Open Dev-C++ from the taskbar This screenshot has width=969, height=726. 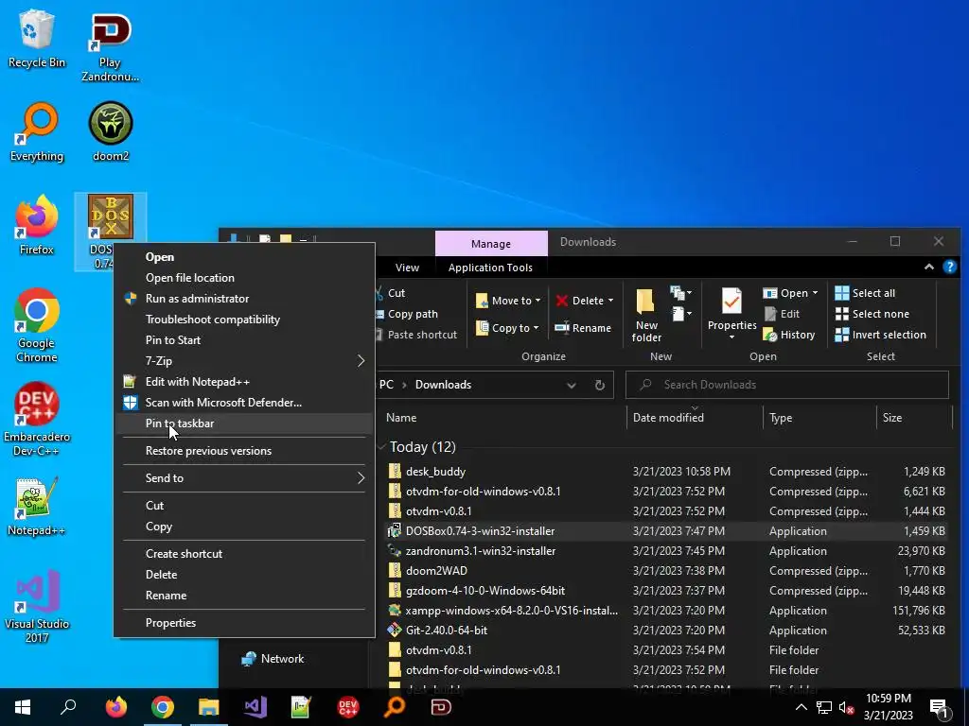348,707
